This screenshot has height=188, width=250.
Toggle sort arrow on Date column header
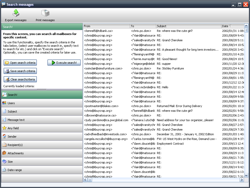(230, 26)
